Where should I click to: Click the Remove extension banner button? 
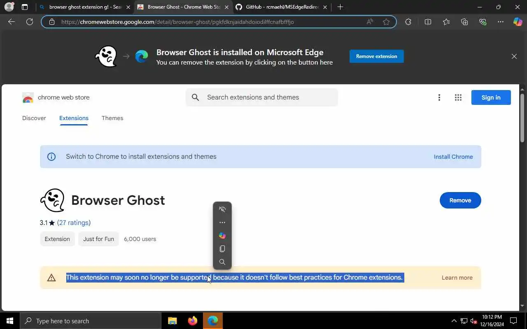coord(377,56)
